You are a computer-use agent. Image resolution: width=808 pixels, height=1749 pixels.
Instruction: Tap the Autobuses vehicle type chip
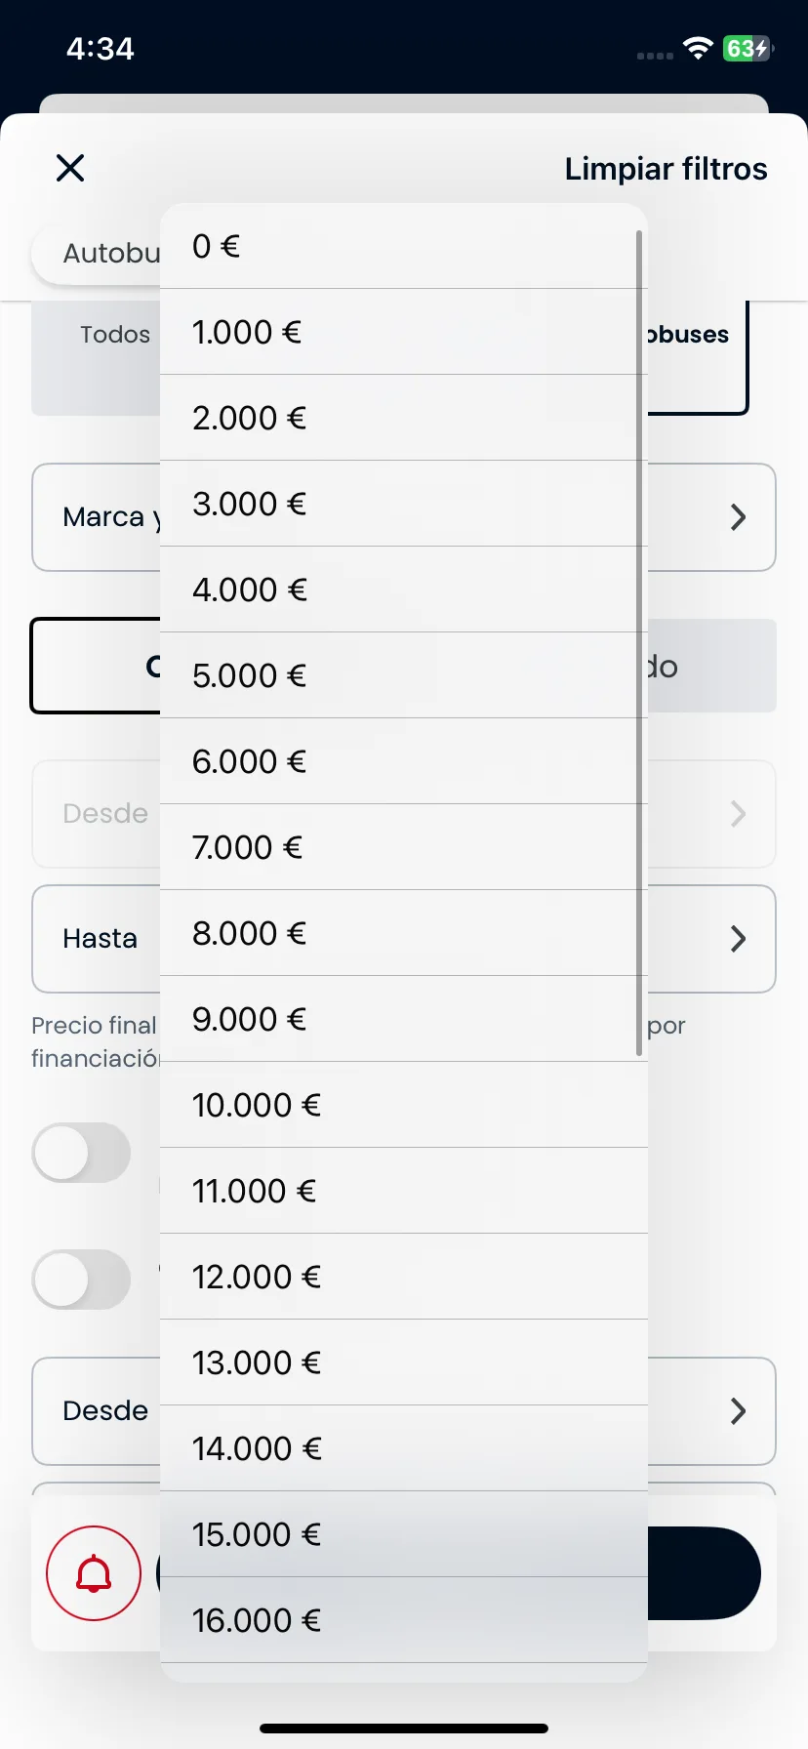[x=98, y=254]
